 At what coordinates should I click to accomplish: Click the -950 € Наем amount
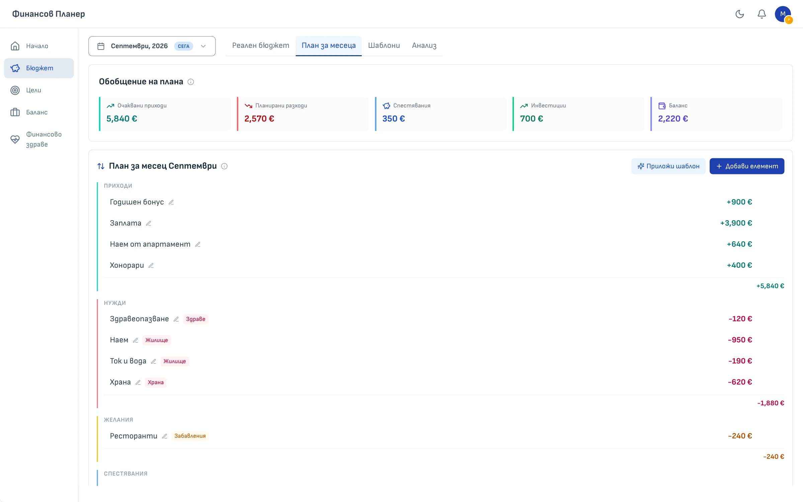click(740, 340)
